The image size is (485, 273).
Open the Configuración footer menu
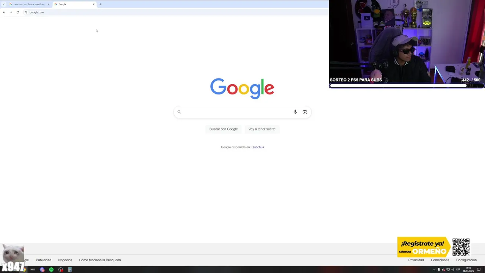[x=466, y=260]
